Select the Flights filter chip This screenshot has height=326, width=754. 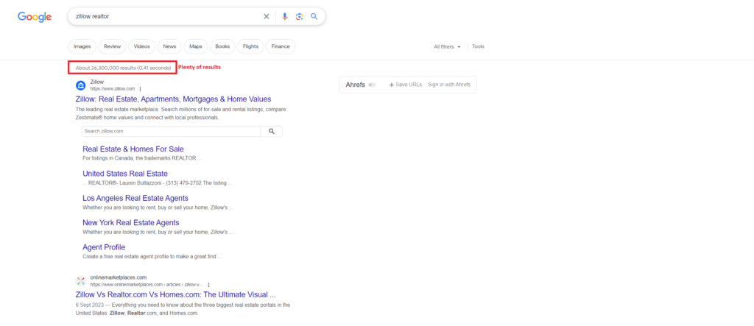250,46
